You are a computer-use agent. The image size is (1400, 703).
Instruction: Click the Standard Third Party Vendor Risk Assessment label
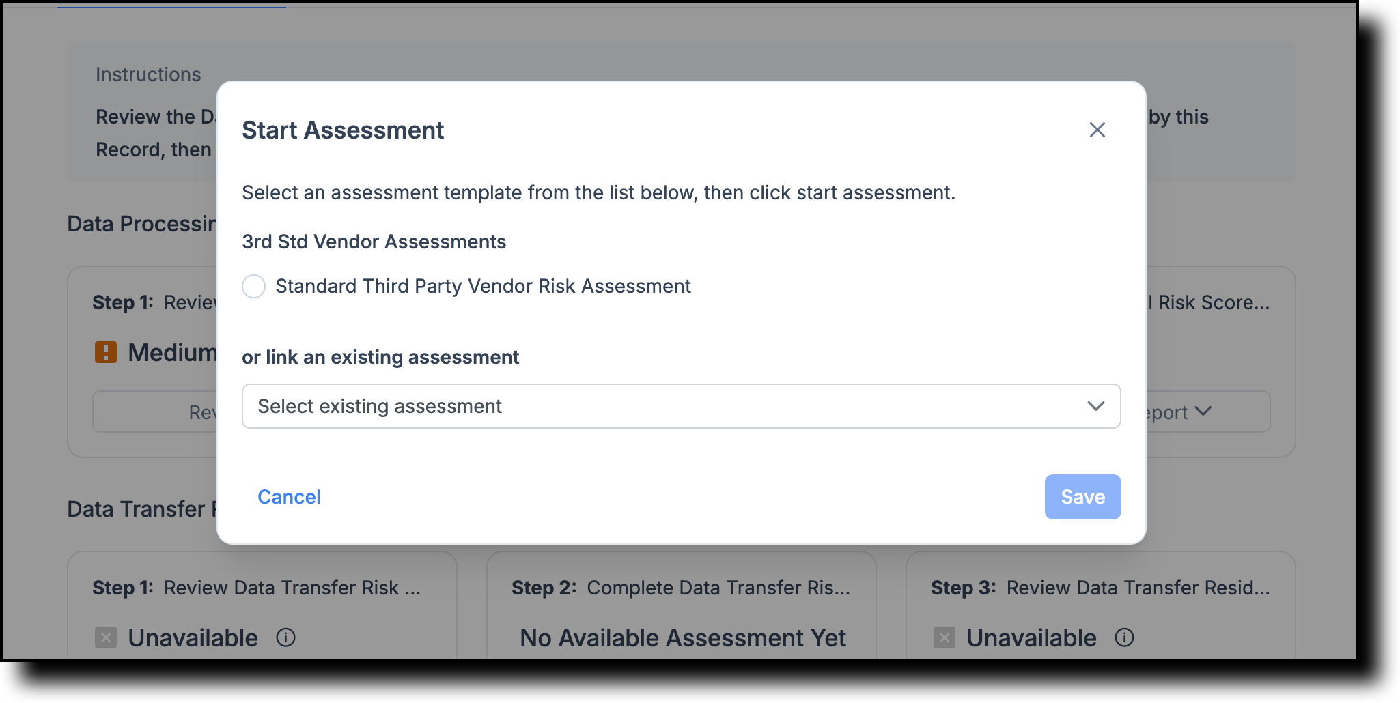pos(483,286)
